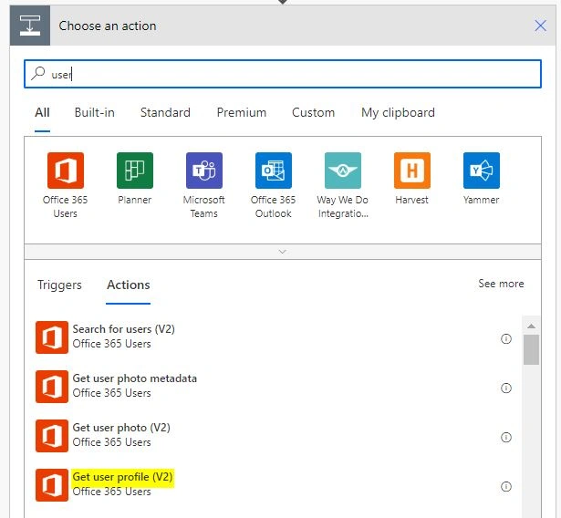Show info for Get user photo (V2)

pos(506,437)
